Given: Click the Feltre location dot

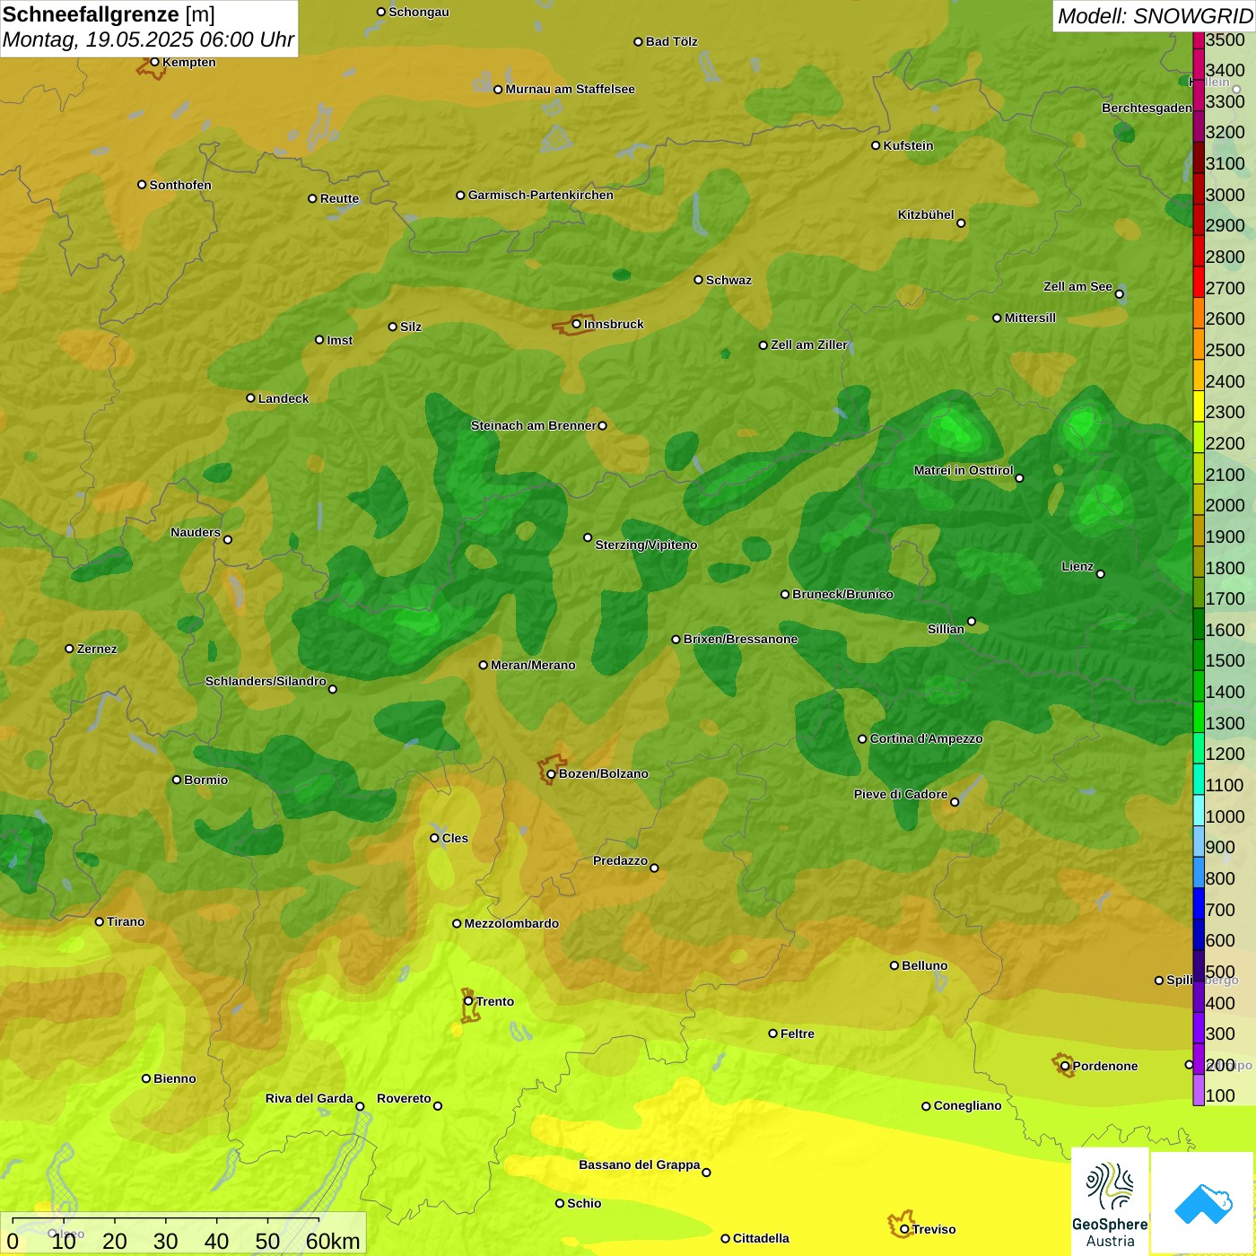Looking at the screenshot, I should tap(772, 1034).
